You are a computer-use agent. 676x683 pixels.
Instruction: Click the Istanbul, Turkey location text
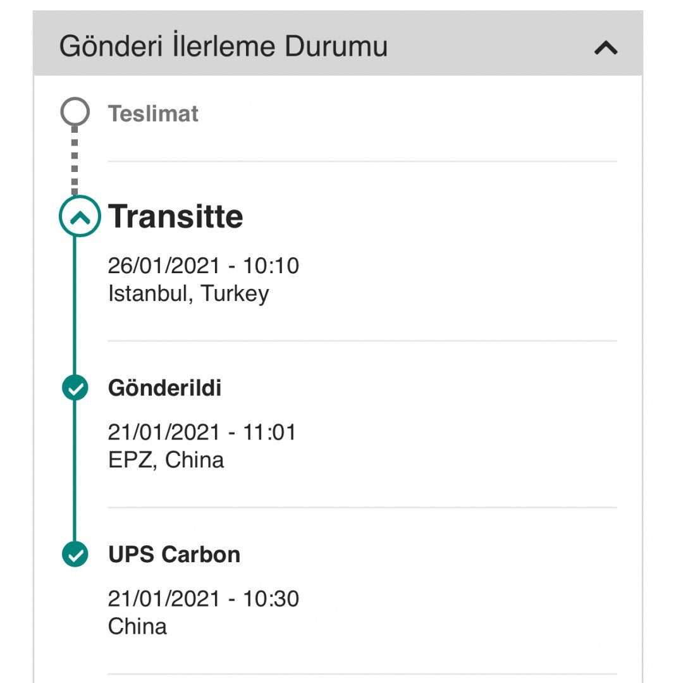point(188,293)
